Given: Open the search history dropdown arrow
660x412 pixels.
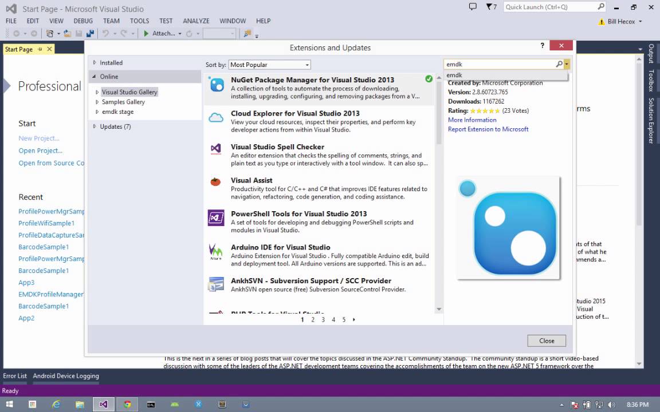Looking at the screenshot, I should coord(567,64).
